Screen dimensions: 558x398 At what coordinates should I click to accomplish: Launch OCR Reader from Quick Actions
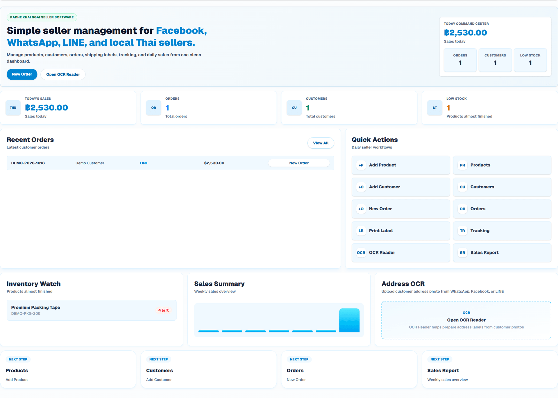pyautogui.click(x=401, y=253)
